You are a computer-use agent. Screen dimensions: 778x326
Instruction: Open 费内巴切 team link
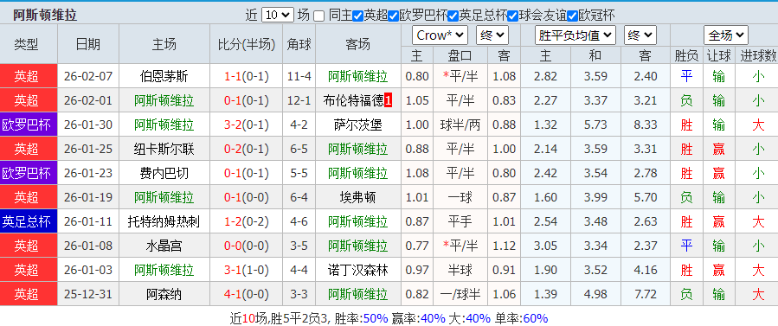(x=164, y=173)
